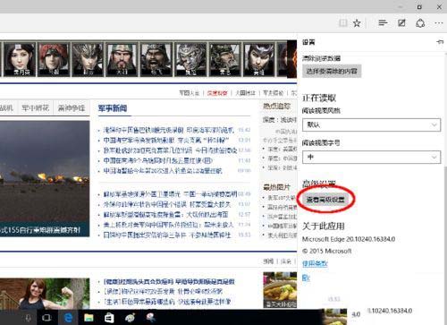Image resolution: width=447 pixels, height=325 pixels.
Task: Open headline beginning 解放军新型
Action: coord(165,215)
